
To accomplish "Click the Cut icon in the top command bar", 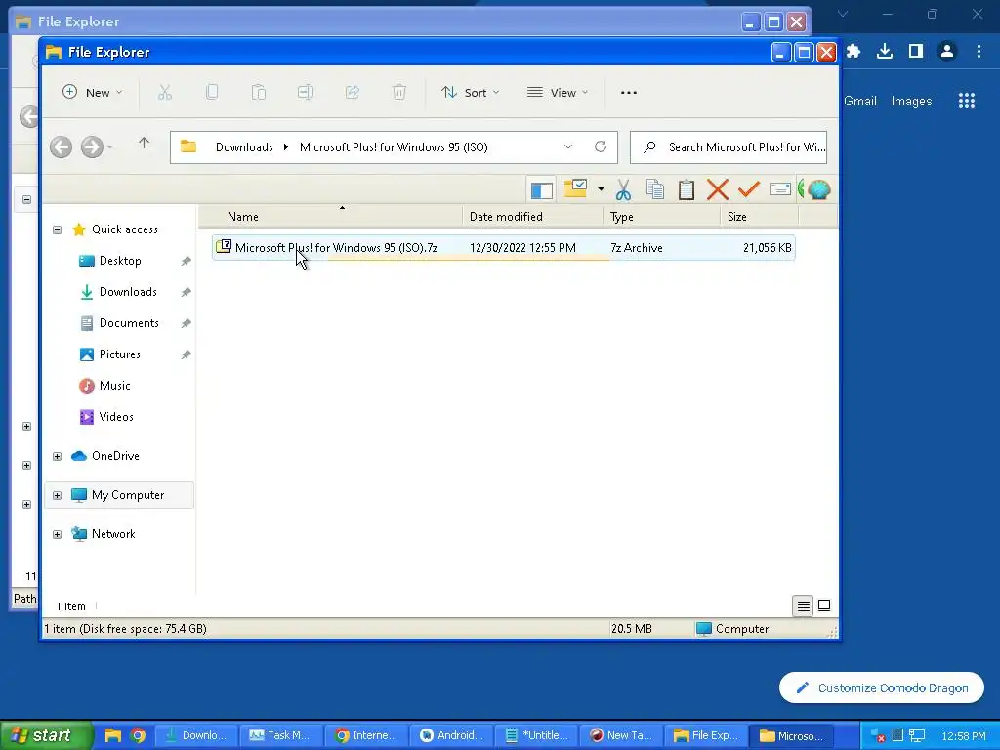I will tap(164, 93).
